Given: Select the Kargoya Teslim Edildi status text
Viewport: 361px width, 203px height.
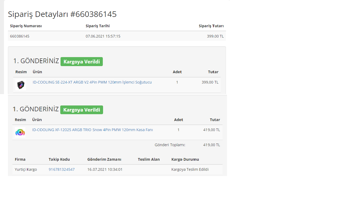Looking at the screenshot, I should [x=190, y=169].
